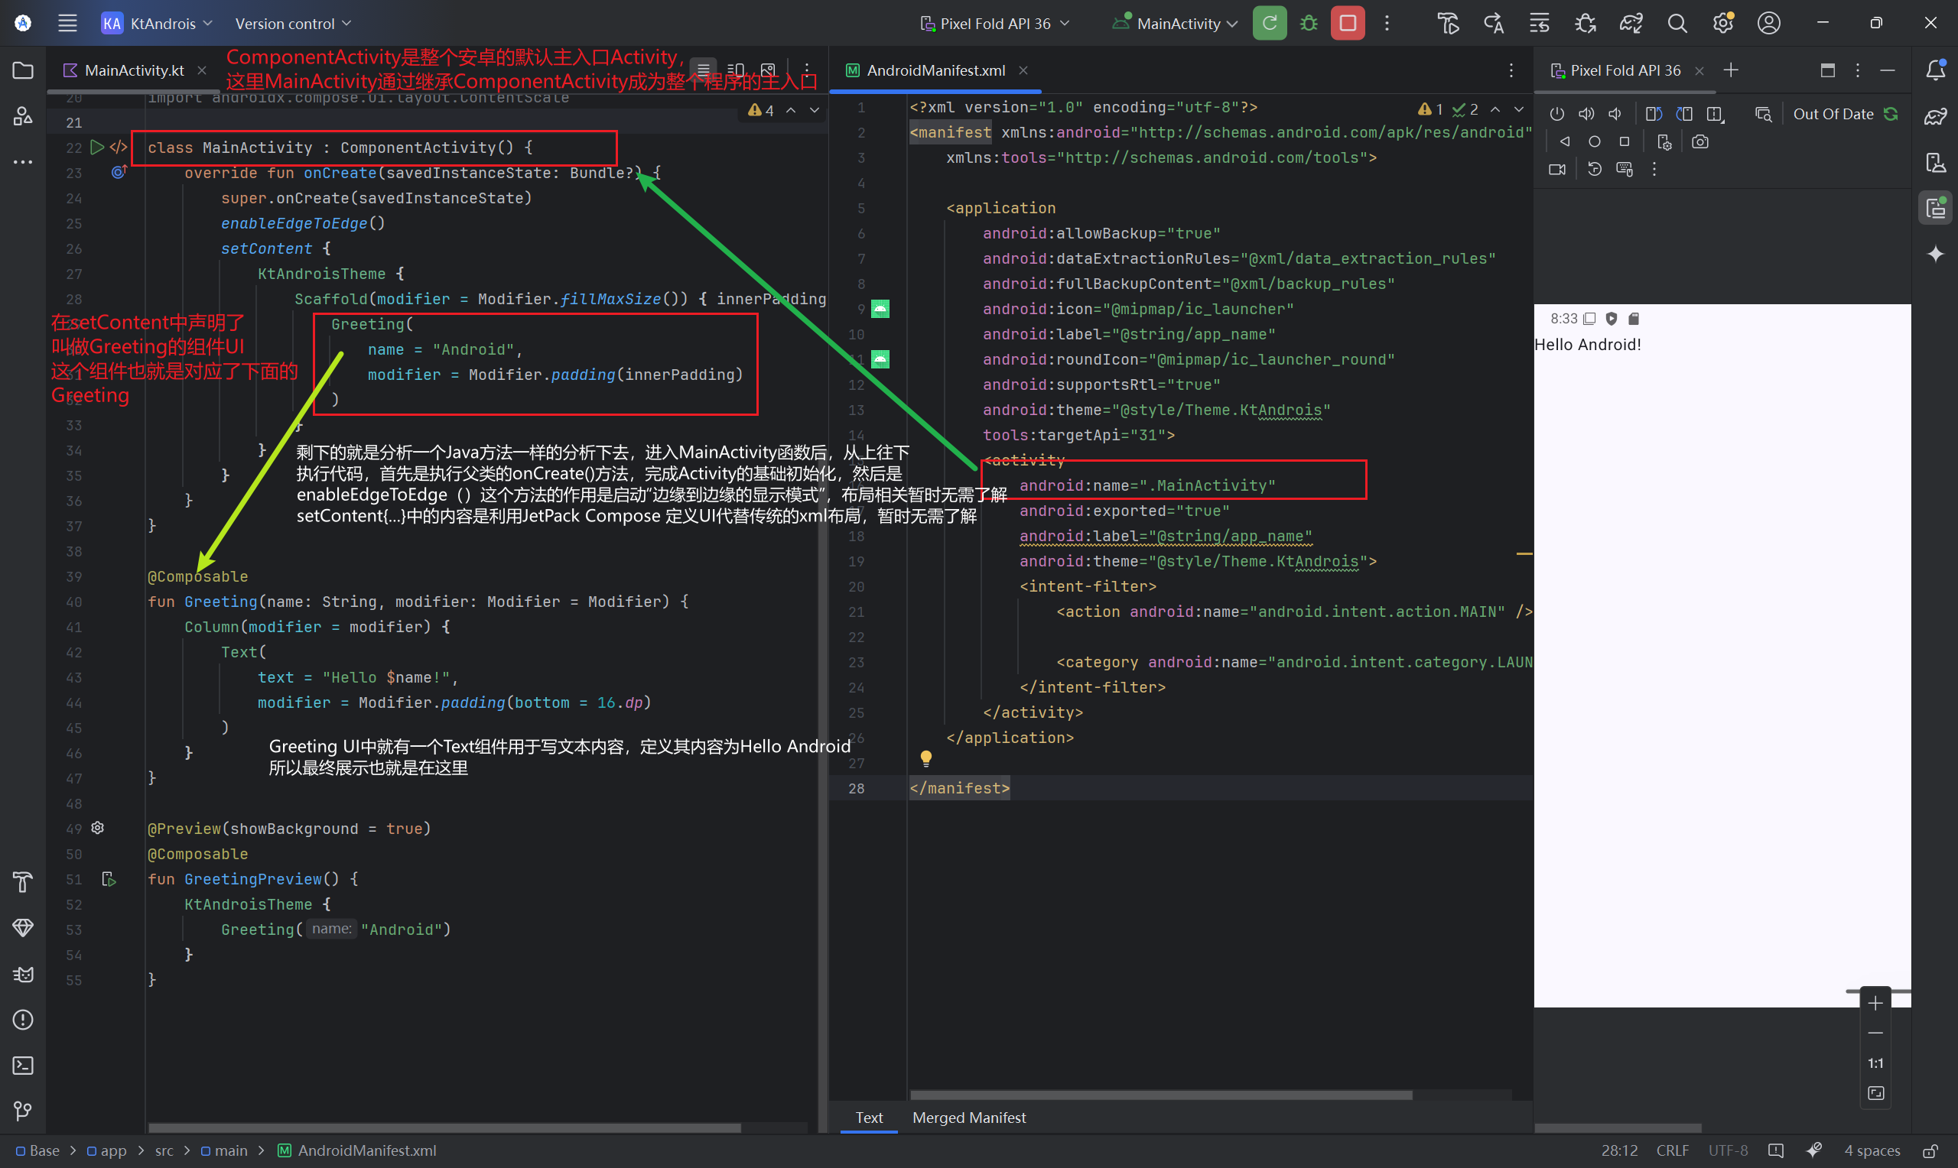Open Device Manager in right sidebar
This screenshot has width=1958, height=1168.
[1935, 162]
